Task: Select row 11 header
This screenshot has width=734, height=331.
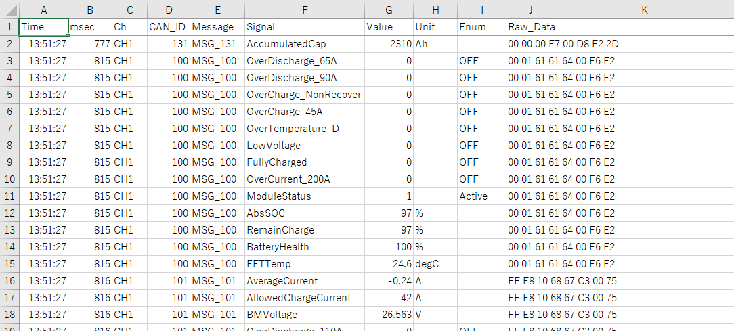Action: pyautogui.click(x=9, y=196)
